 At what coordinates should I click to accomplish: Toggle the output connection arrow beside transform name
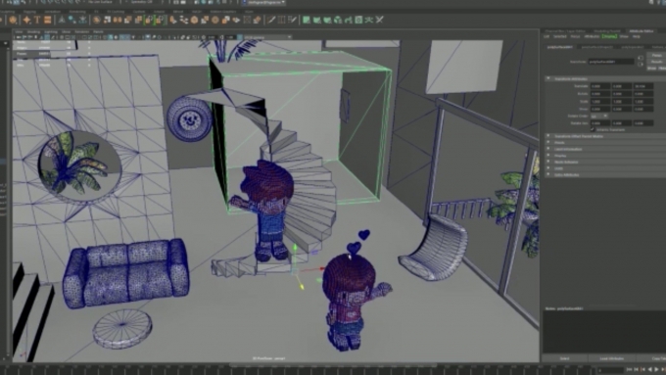click(641, 64)
